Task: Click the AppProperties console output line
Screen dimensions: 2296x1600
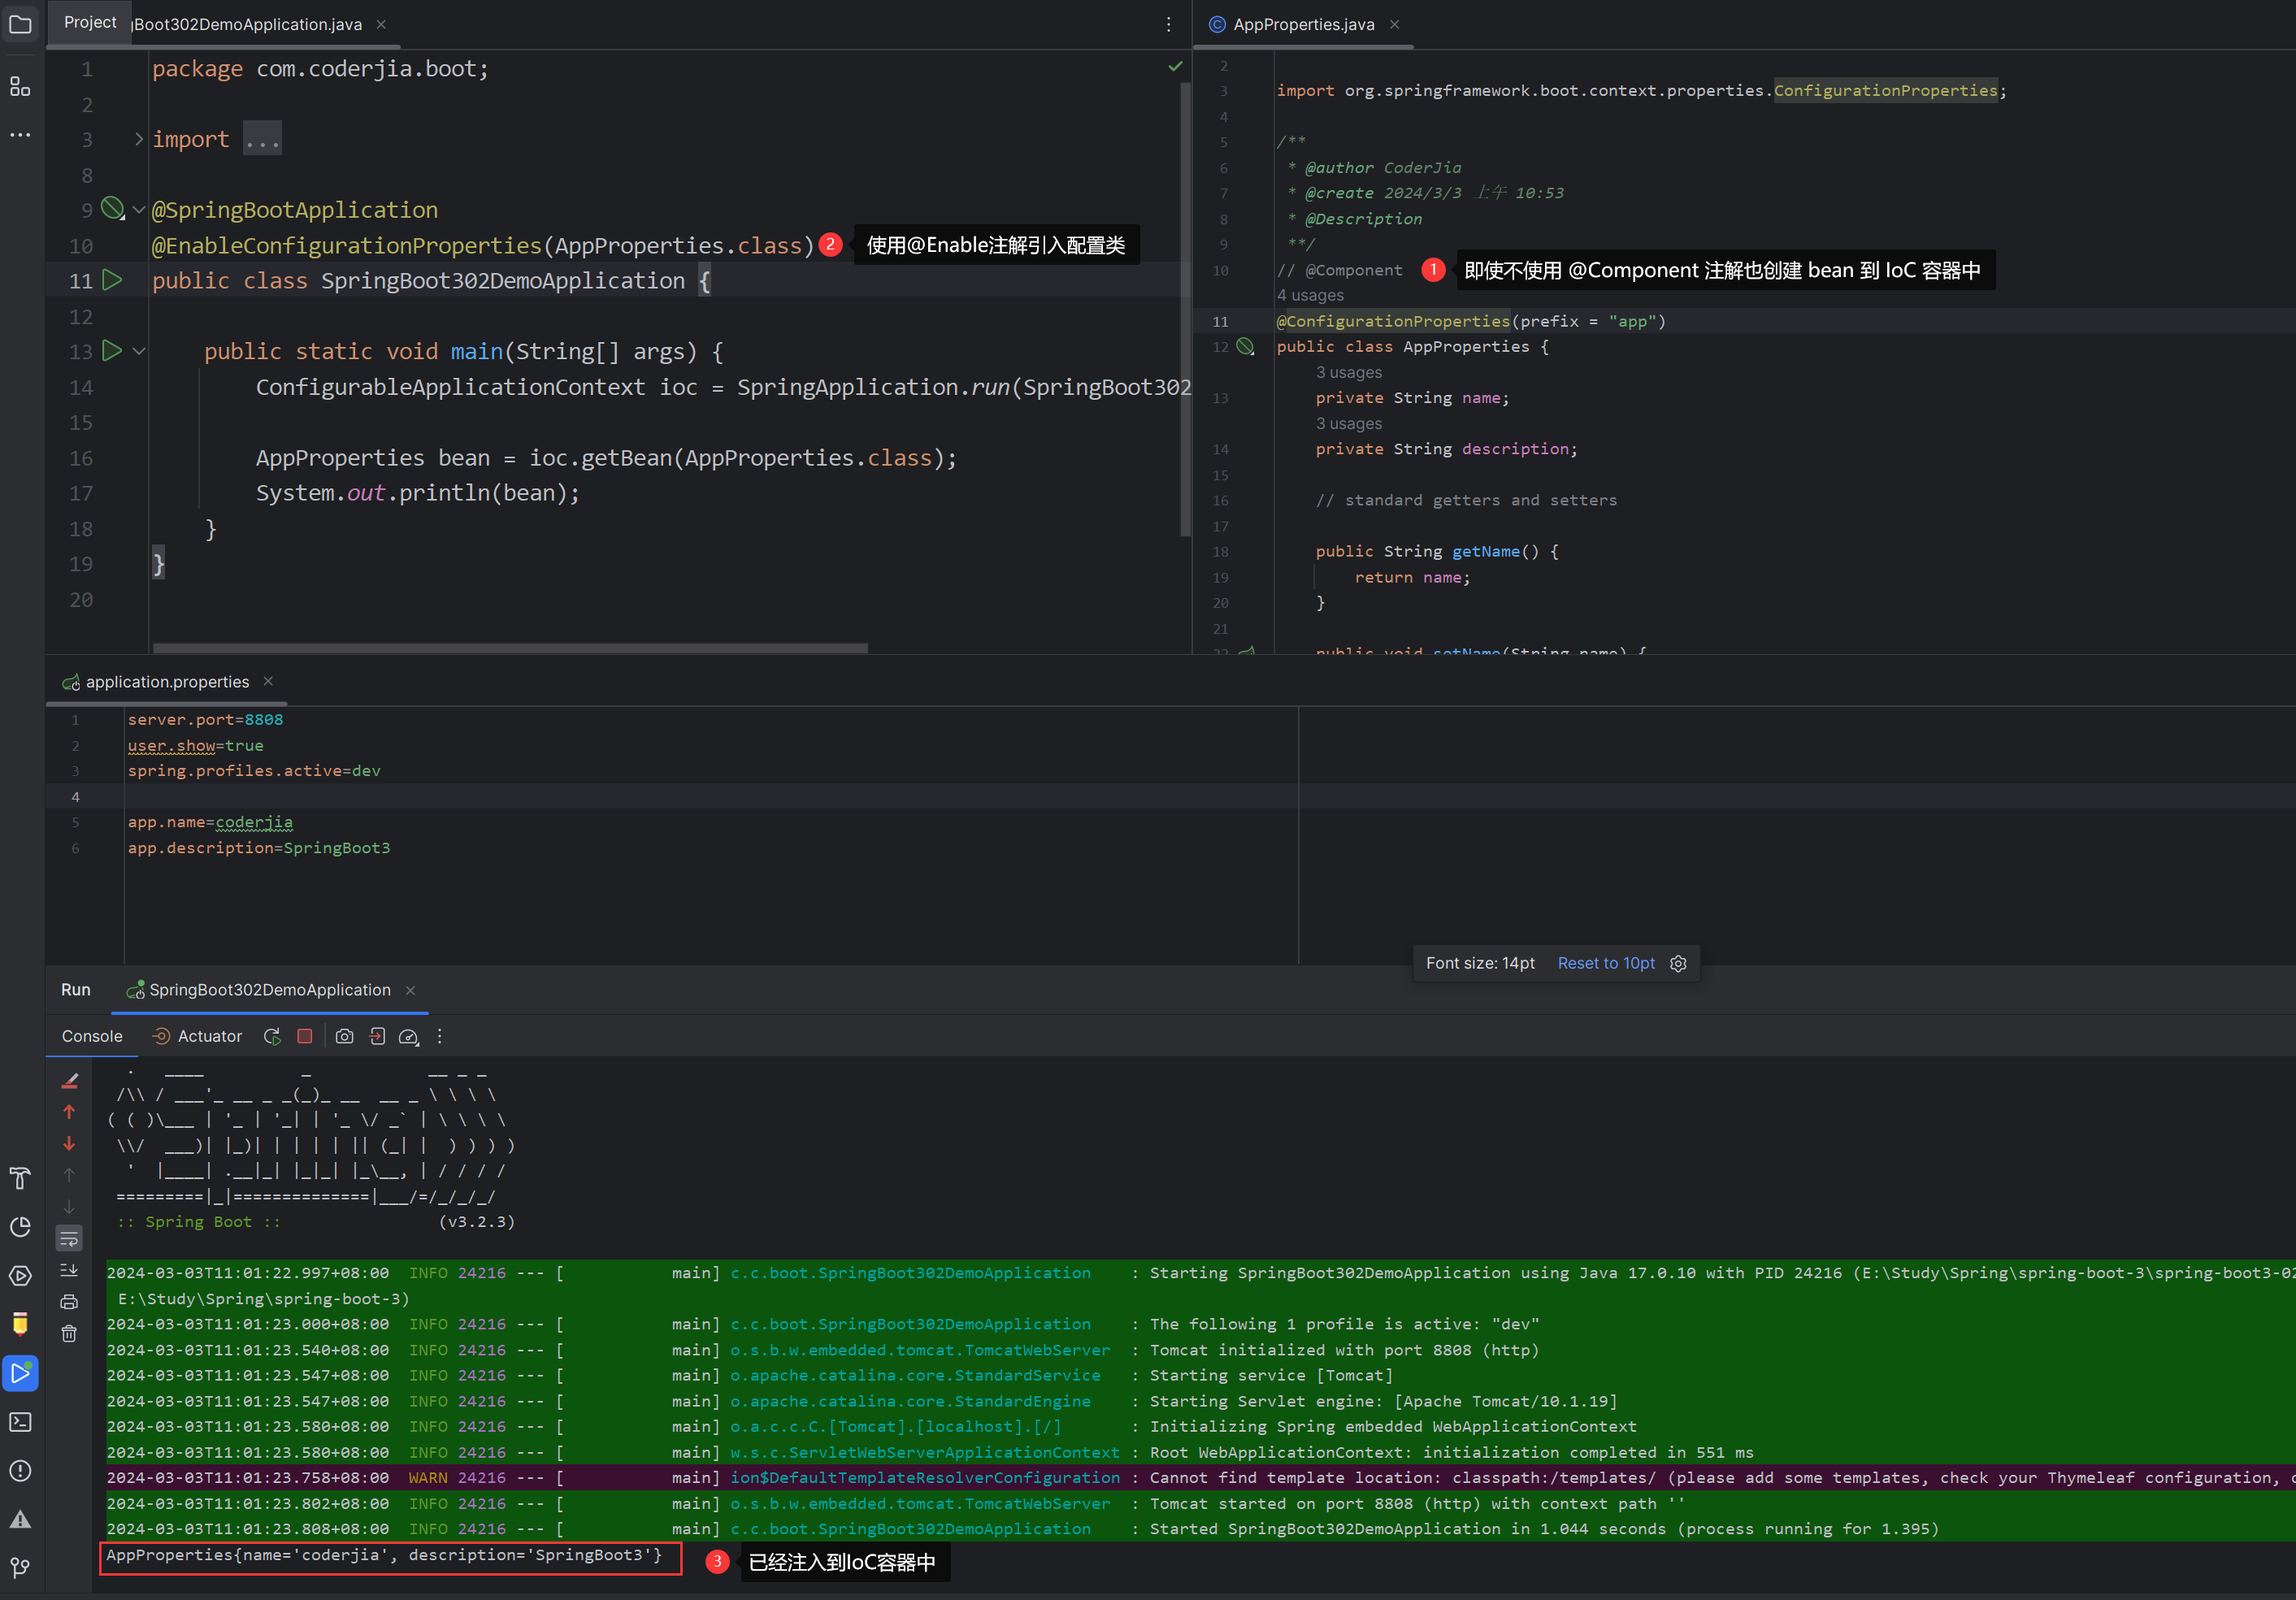Action: [x=384, y=1555]
